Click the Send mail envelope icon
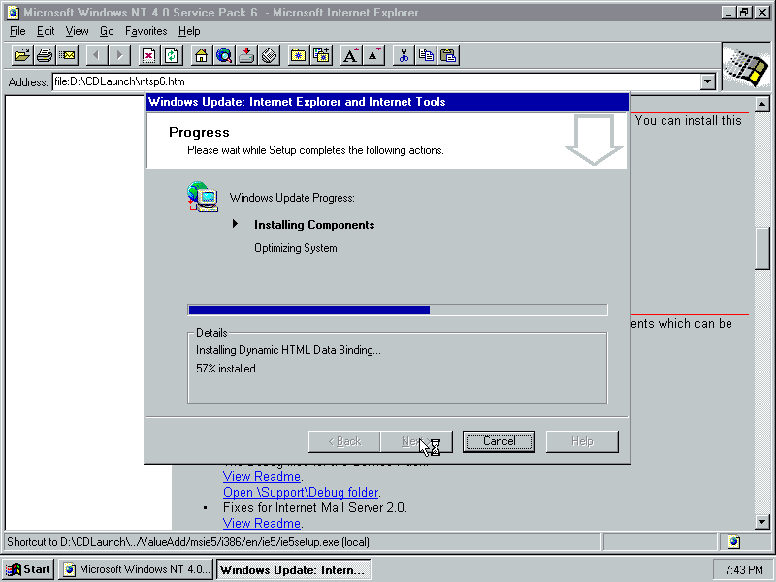This screenshot has height=582, width=776. coord(67,55)
